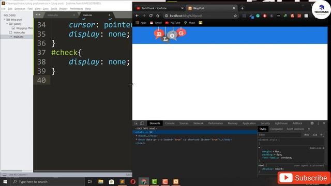Click the browser forward arrow

pos(144,16)
